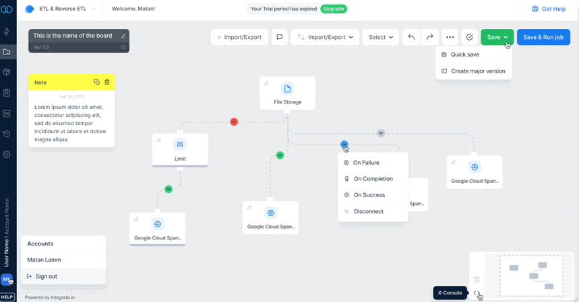Choose Create major version menu item
579x302 pixels.
[x=477, y=71]
